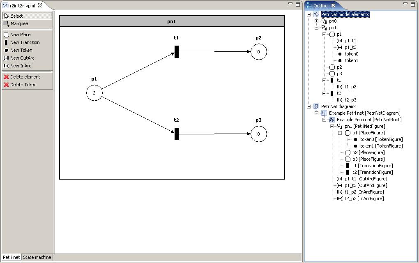Select place p1 circle in the diagram

[94, 93]
